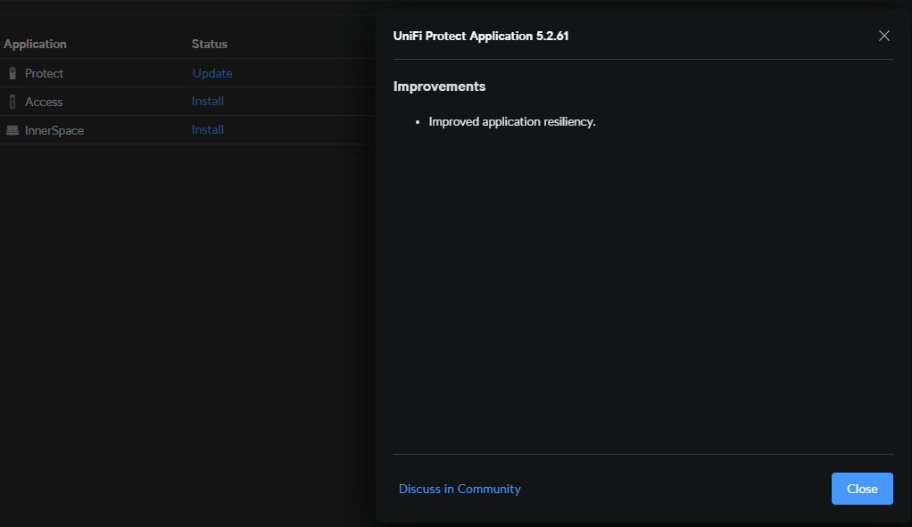Install the Access application
The height and width of the screenshot is (527, 912).
pyautogui.click(x=208, y=102)
